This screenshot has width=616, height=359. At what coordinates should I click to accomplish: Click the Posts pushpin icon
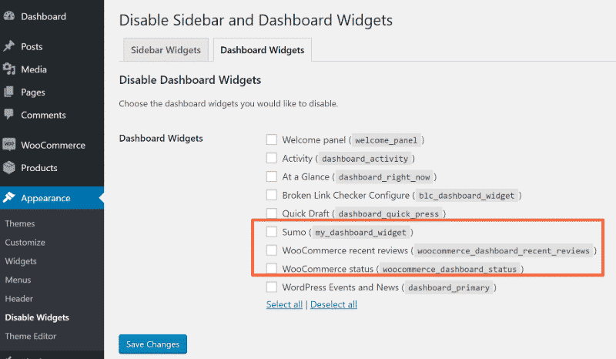click(9, 47)
